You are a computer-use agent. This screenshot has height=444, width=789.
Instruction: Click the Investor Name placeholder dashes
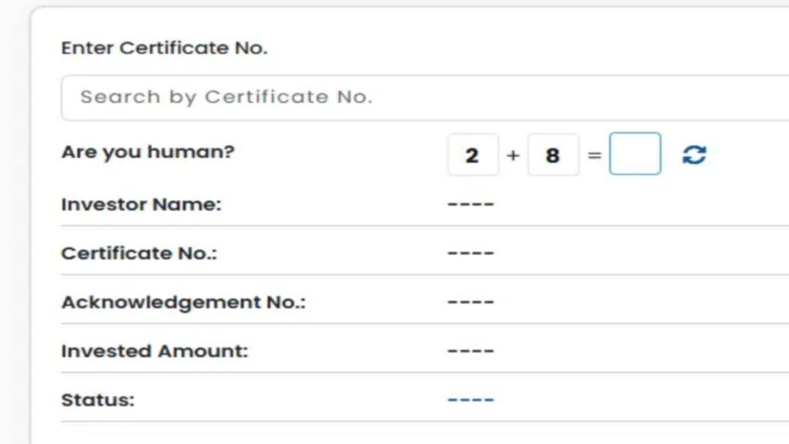click(x=471, y=204)
